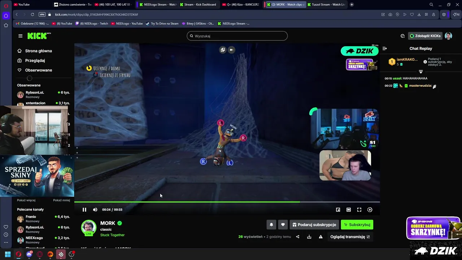The width and height of the screenshot is (462, 260).
Task: Click the green Subskrybuj button
Action: (x=357, y=225)
